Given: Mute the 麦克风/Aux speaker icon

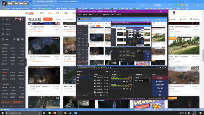Looking at the screenshot, I should (x=127, y=81).
